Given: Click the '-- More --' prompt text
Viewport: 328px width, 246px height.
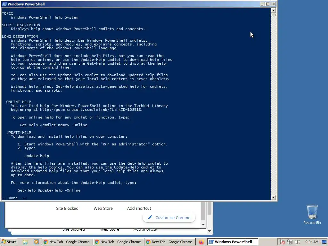Looking at the screenshot, I should pyautogui.click(x=14, y=198).
